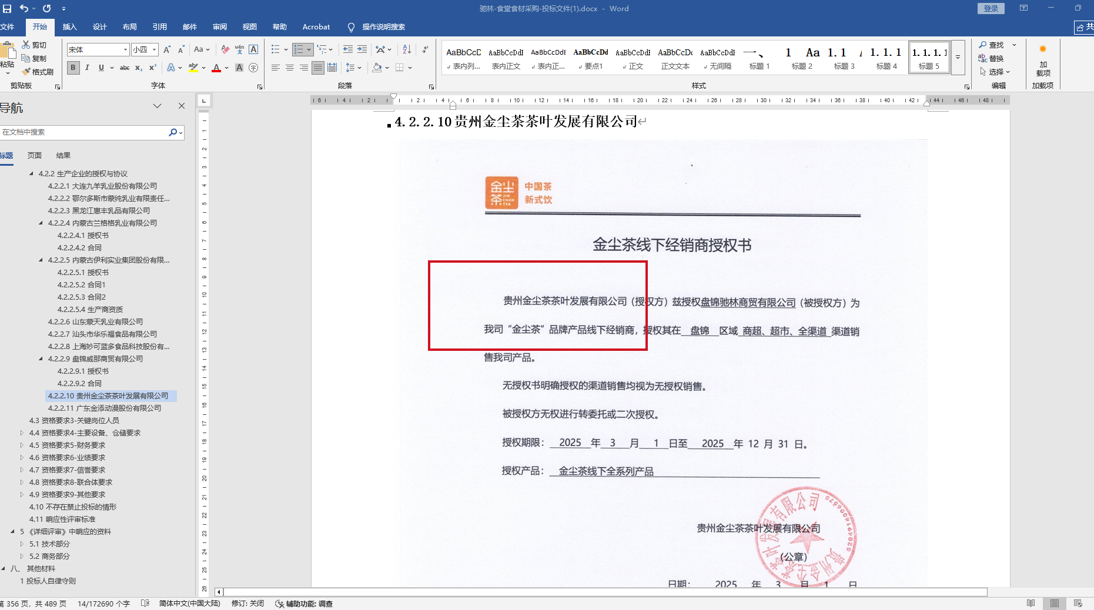The image size is (1094, 610).
Task: Apply distributed alignment to paragraph
Action: pyautogui.click(x=332, y=68)
